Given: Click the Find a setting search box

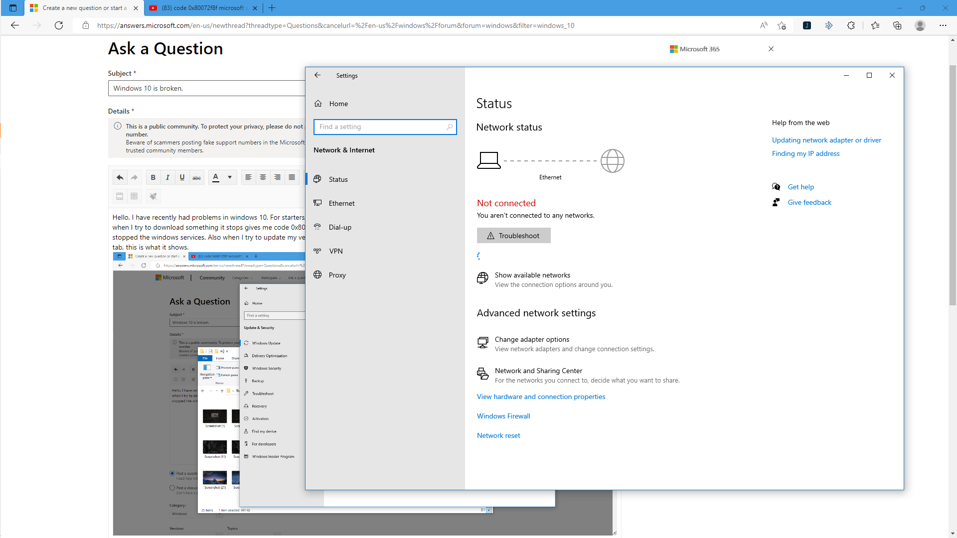Looking at the screenshot, I should coord(385,127).
